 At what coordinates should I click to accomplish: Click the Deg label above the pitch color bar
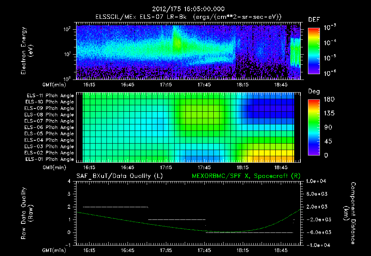(314, 91)
